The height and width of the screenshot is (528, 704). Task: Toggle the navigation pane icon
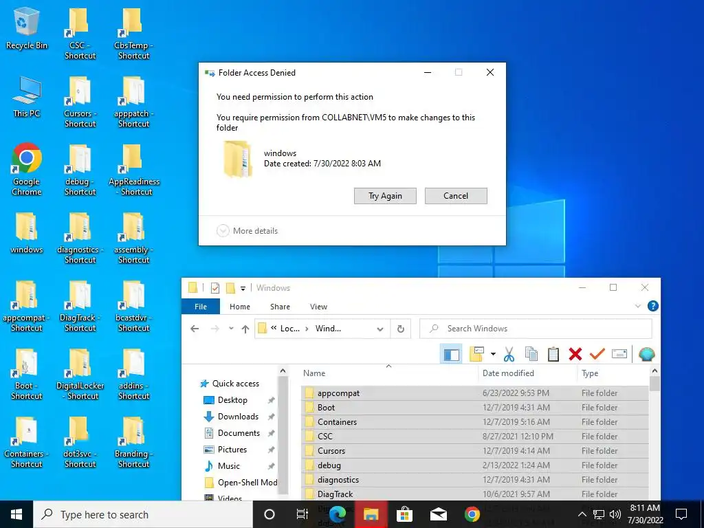click(x=451, y=355)
